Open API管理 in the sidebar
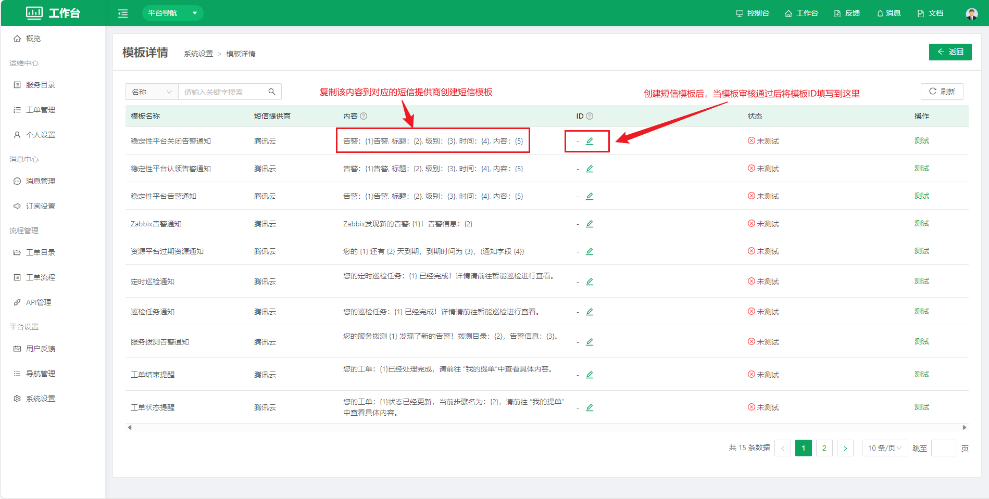989x499 pixels. click(x=32, y=302)
